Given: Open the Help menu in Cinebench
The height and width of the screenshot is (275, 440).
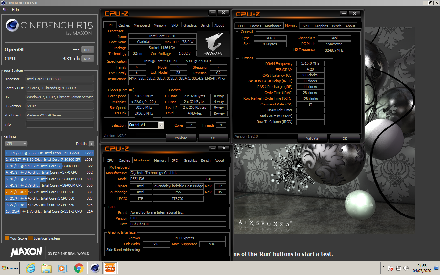Looking at the screenshot, I should pos(16,10).
